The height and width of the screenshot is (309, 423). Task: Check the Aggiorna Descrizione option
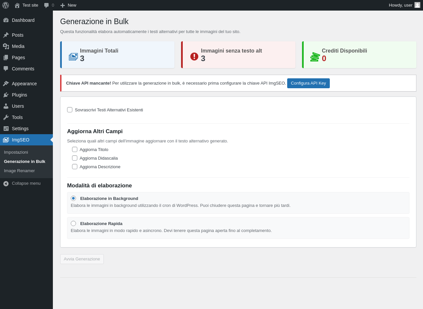click(75, 167)
